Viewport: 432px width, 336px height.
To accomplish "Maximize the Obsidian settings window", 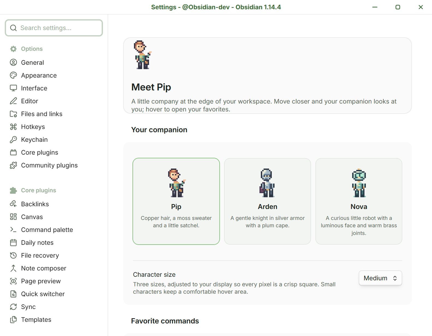I will [398, 7].
